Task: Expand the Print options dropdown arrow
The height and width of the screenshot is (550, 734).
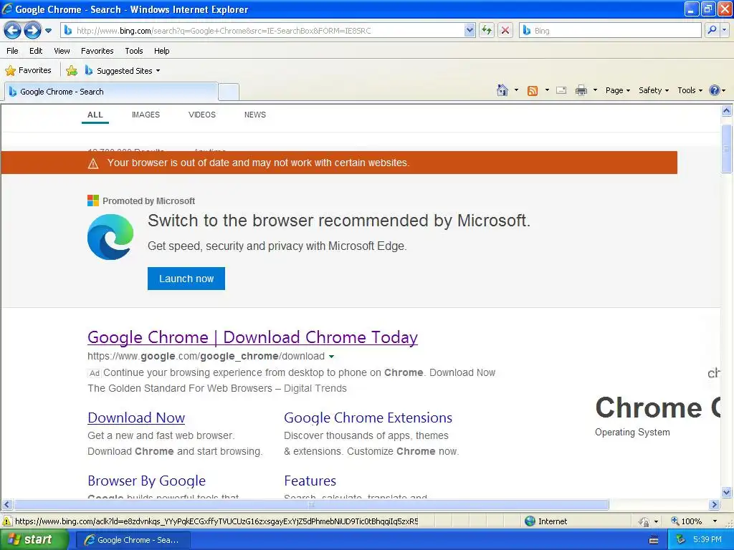Action: [595, 90]
